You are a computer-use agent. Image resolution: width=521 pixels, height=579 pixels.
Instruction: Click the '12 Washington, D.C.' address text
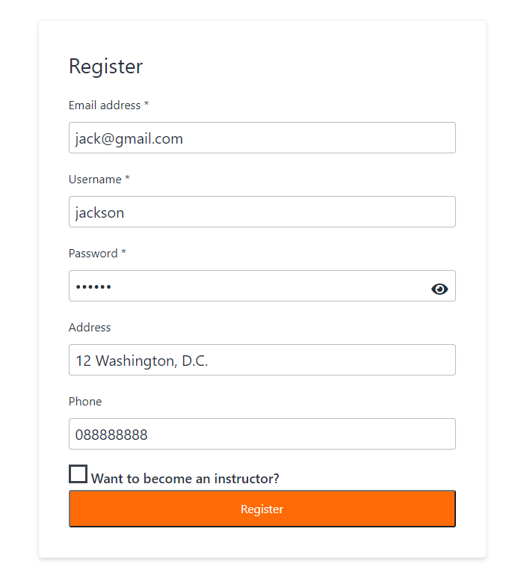click(x=141, y=361)
